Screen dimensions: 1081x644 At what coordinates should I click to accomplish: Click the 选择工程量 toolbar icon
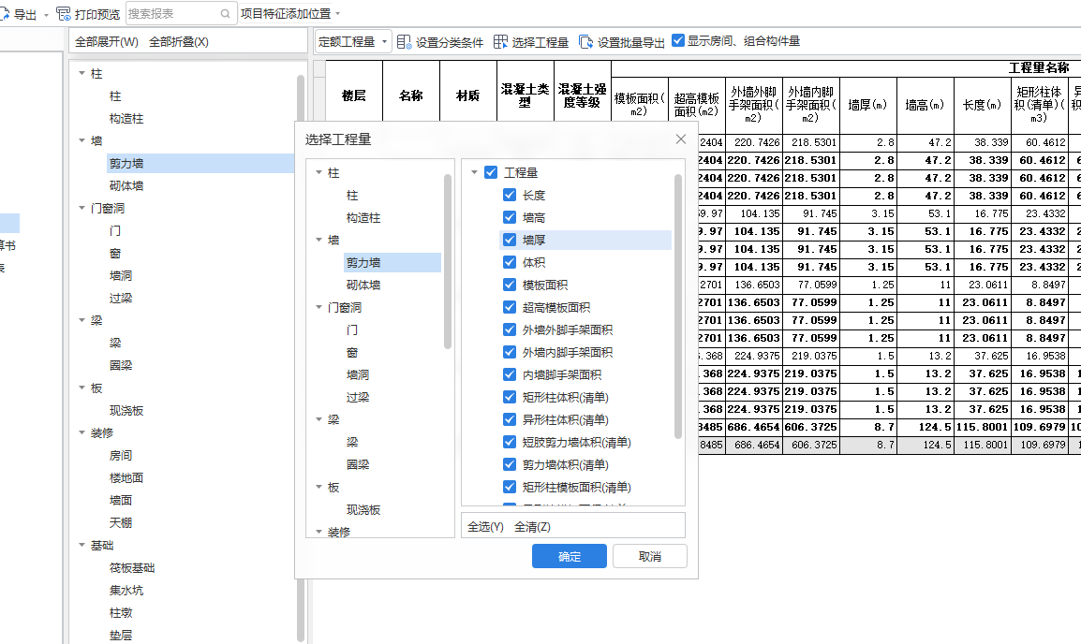coord(500,42)
